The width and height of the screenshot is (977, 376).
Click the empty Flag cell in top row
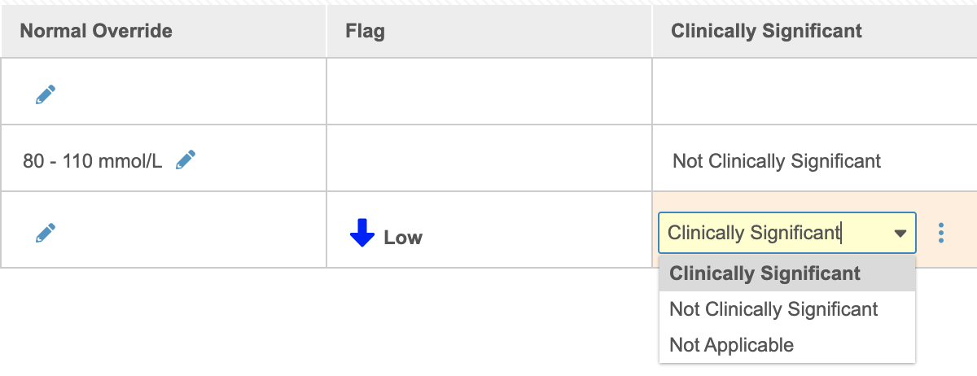(x=488, y=92)
